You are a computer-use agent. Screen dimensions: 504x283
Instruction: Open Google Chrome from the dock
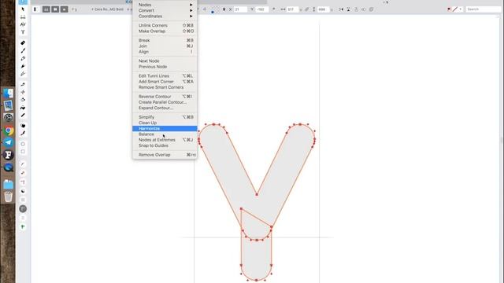9,130
